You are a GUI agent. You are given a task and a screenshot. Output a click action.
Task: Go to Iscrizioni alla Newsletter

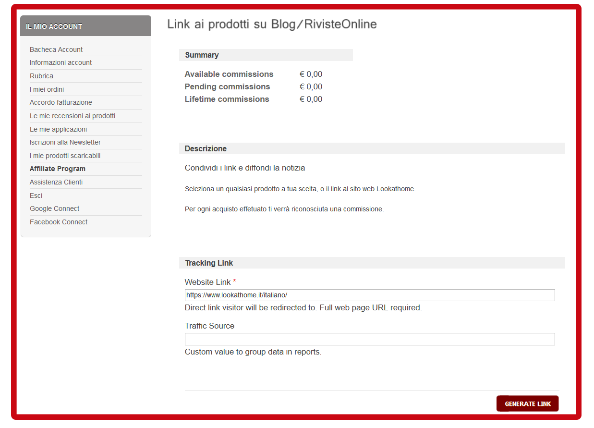coord(65,142)
